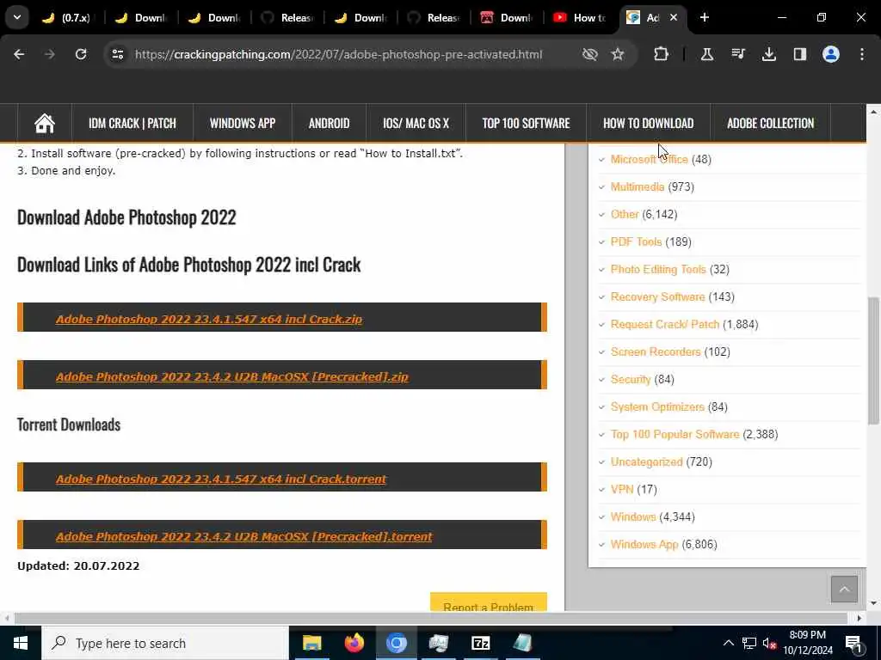Click the eye-slash tracking protection icon
This screenshot has height=660, width=881.
pyautogui.click(x=589, y=54)
